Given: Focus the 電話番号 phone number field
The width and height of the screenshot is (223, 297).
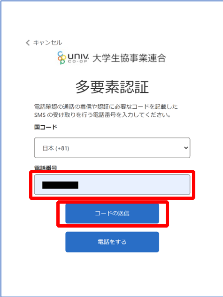Looking at the screenshot, I should click(x=112, y=185).
